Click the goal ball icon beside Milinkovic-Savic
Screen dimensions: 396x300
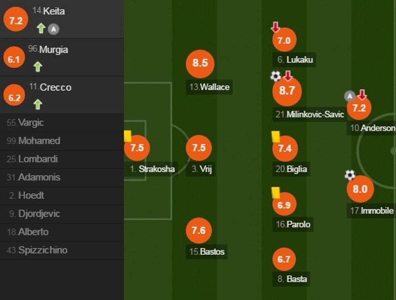[x=276, y=76]
